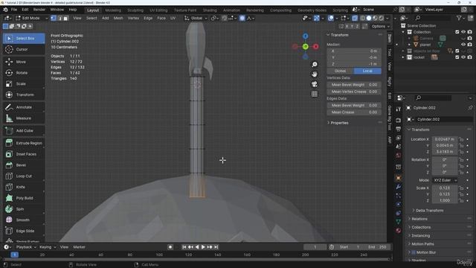Image resolution: width=476 pixels, height=268 pixels.
Task: Open Object properties orange square tab
Action: (x=399, y=178)
